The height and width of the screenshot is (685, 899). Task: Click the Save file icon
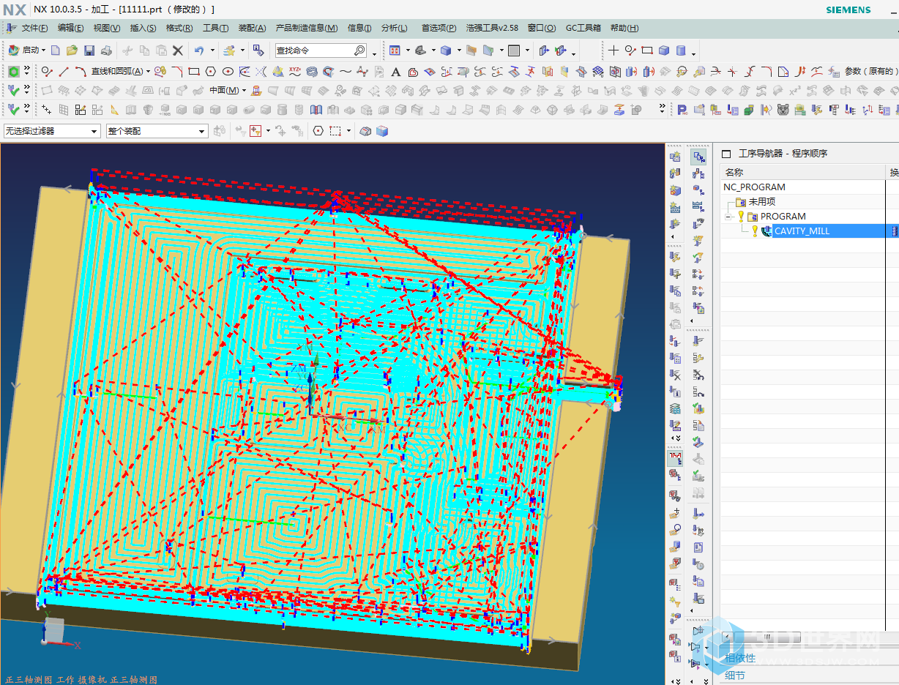pos(89,50)
